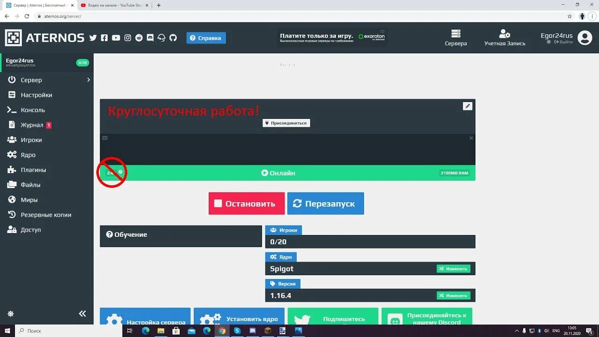The height and width of the screenshot is (337, 599).
Task: Open the Aternos Discord icon in header
Action: pyautogui.click(x=150, y=38)
